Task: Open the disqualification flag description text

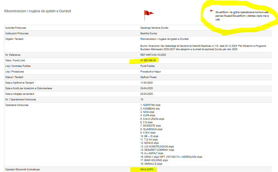Action: [x=242, y=16]
